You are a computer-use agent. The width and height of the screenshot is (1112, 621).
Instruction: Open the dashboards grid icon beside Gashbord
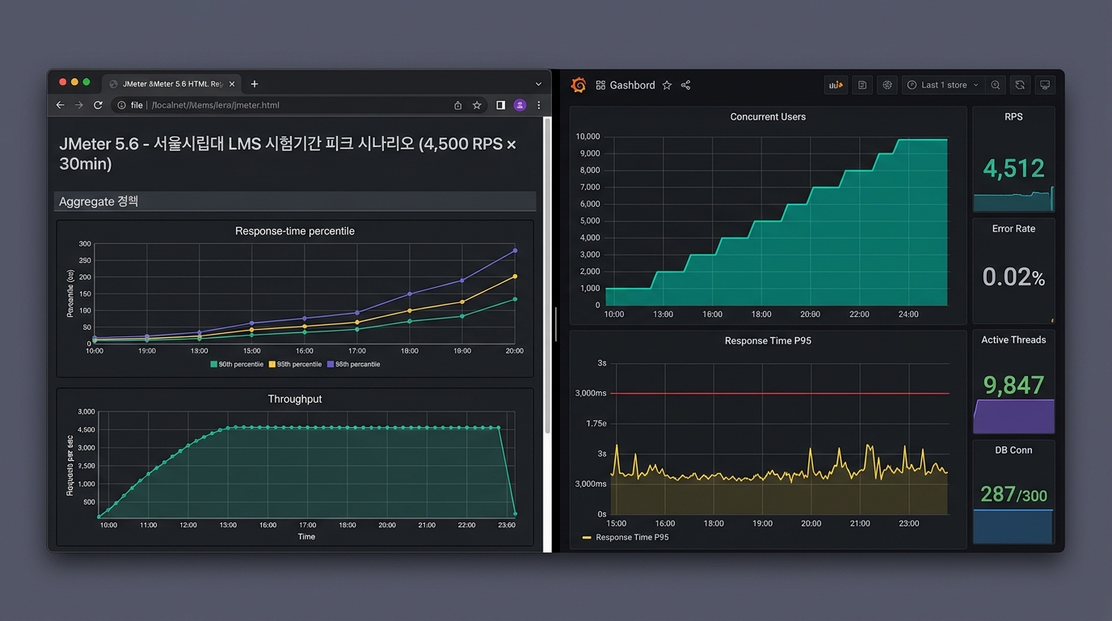tap(600, 85)
